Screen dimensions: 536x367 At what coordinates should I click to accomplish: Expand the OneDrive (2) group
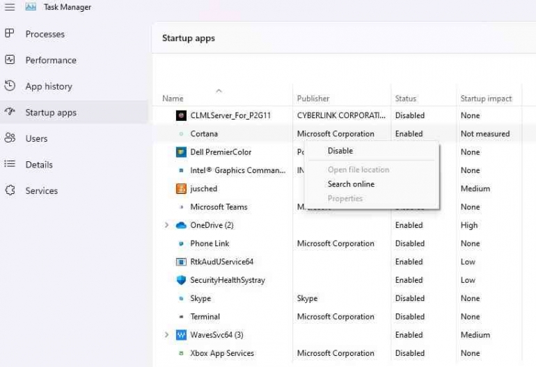click(x=166, y=225)
